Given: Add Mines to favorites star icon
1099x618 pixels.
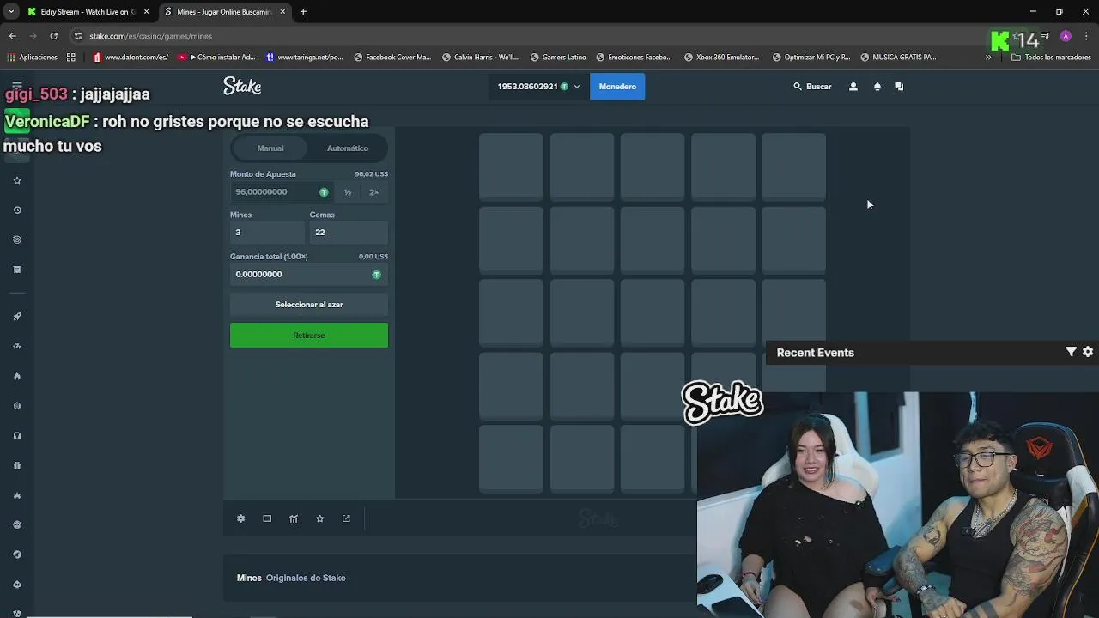Looking at the screenshot, I should pos(319,518).
